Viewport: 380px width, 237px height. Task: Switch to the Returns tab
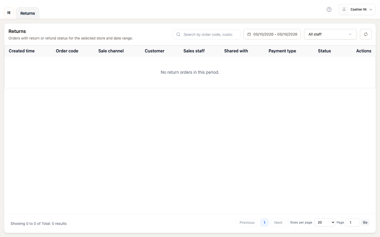[x=28, y=13]
